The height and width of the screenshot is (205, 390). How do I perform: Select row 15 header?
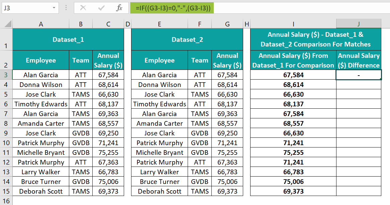[x=6, y=191]
